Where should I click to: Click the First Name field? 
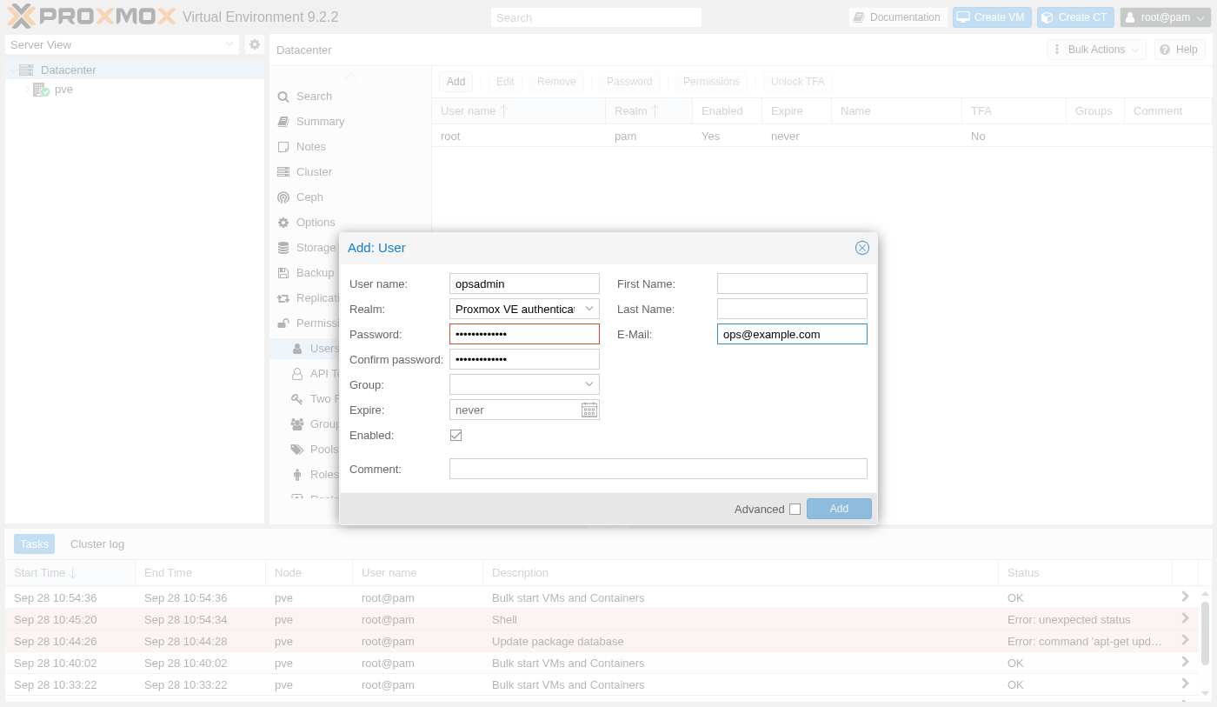pos(792,283)
